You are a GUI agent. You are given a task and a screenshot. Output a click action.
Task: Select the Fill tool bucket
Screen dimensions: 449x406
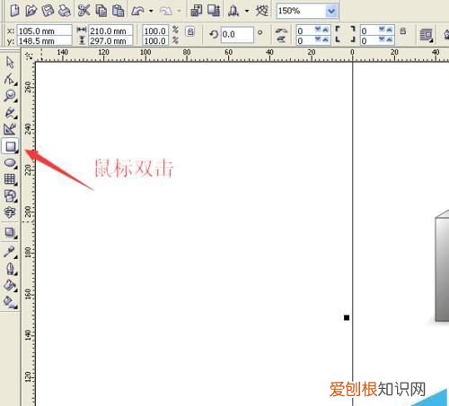pyautogui.click(x=10, y=285)
